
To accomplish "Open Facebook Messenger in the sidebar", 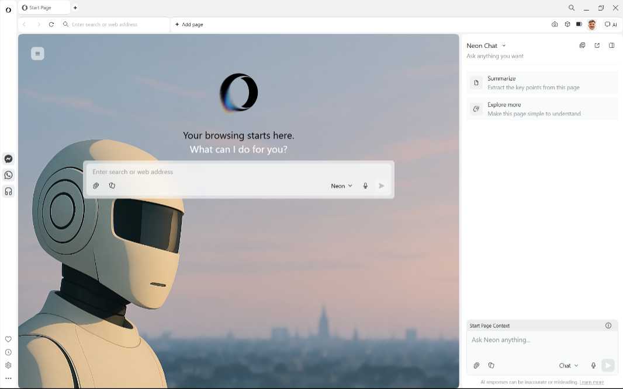I will pyautogui.click(x=9, y=159).
